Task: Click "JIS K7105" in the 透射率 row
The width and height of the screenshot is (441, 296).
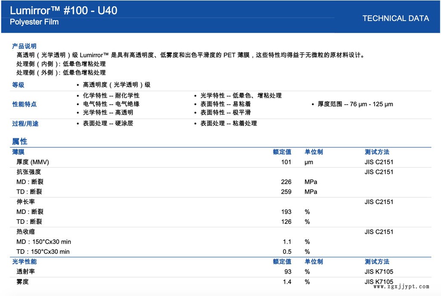Action: pos(379,272)
